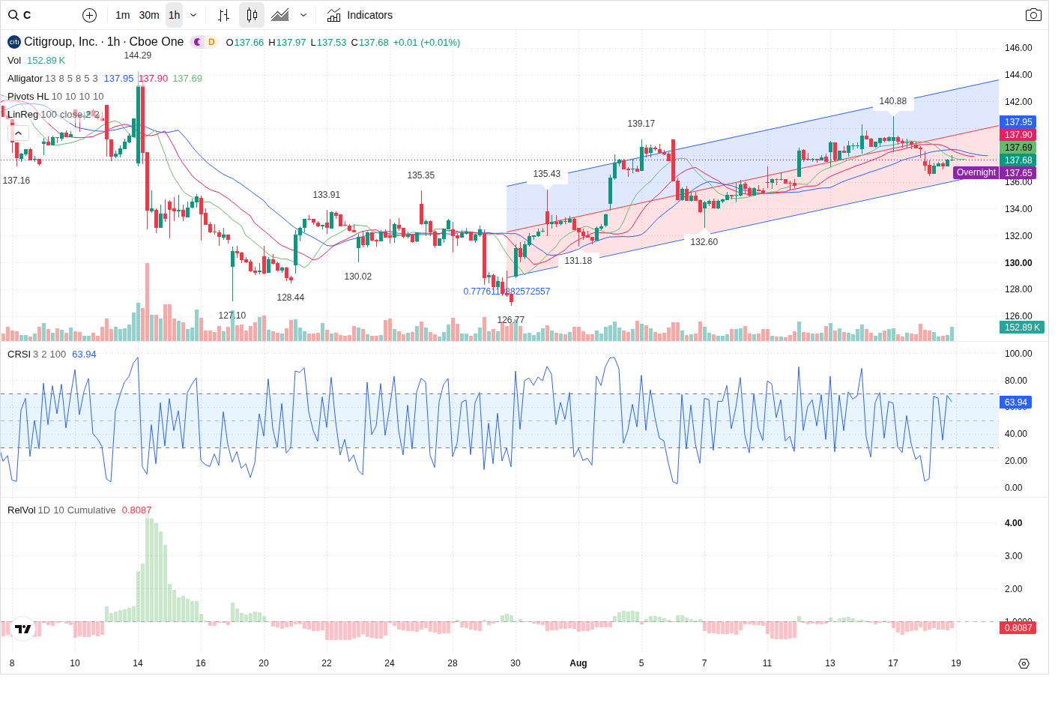Click the Citi logo icon
Screen dimensions: 1064x712
[x=13, y=42]
